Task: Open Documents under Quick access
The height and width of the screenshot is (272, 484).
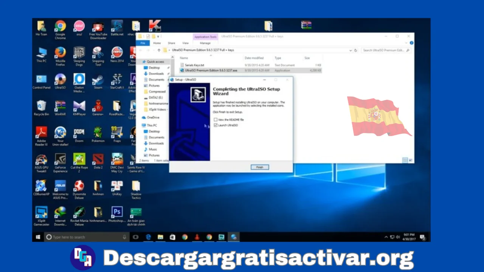Action: [156, 80]
